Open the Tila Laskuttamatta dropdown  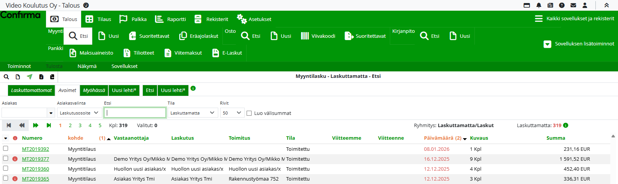(x=193, y=113)
